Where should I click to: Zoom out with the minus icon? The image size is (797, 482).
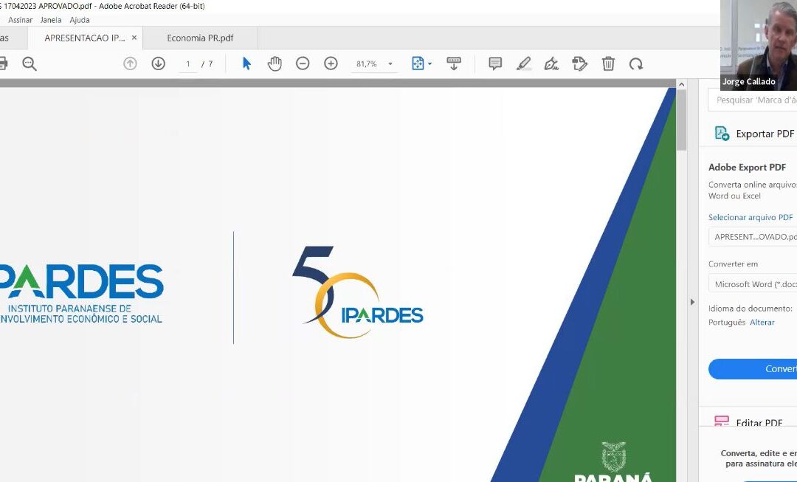(x=303, y=63)
